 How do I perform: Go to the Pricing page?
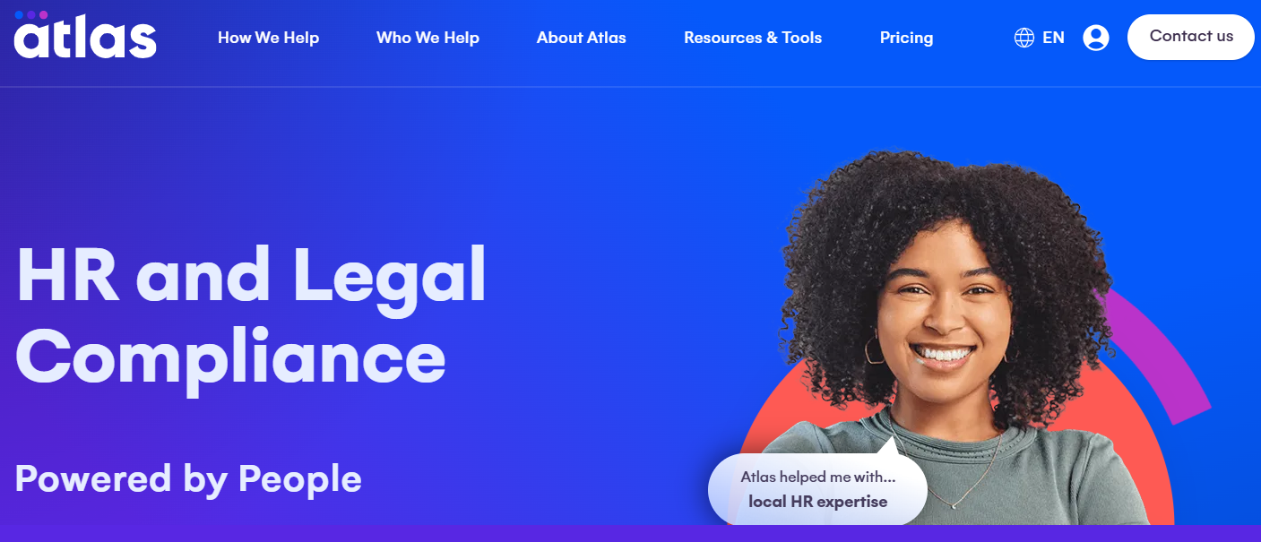pyautogui.click(x=906, y=38)
